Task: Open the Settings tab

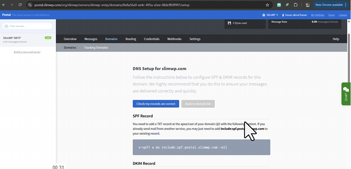Action: [195, 39]
